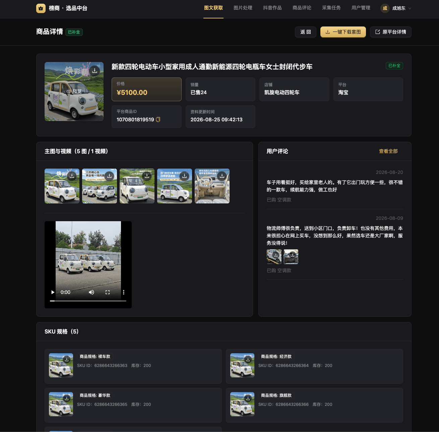Download the fifth gallery interior image

(222, 176)
